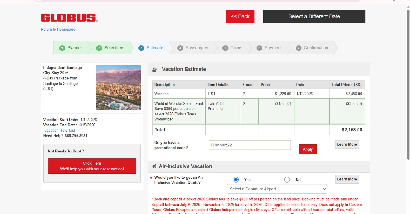Click the Not Ready To Book? heading
410x214 pixels.
[66, 151]
